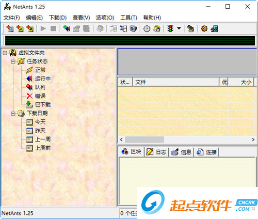Click the grayed-out job properties icon
This screenshot has width=258, height=219.
(x=76, y=28)
